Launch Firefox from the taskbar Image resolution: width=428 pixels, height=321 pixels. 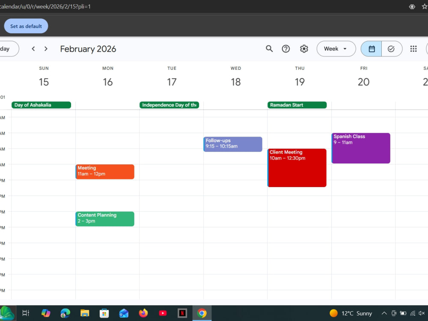click(x=143, y=313)
